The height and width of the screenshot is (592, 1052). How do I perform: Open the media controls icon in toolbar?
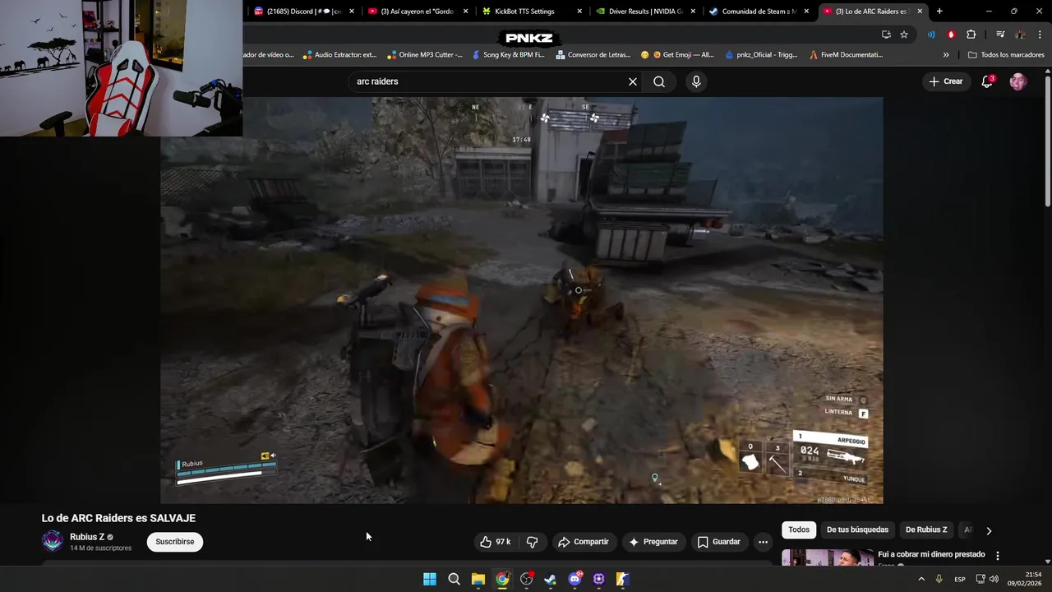tap(1000, 35)
